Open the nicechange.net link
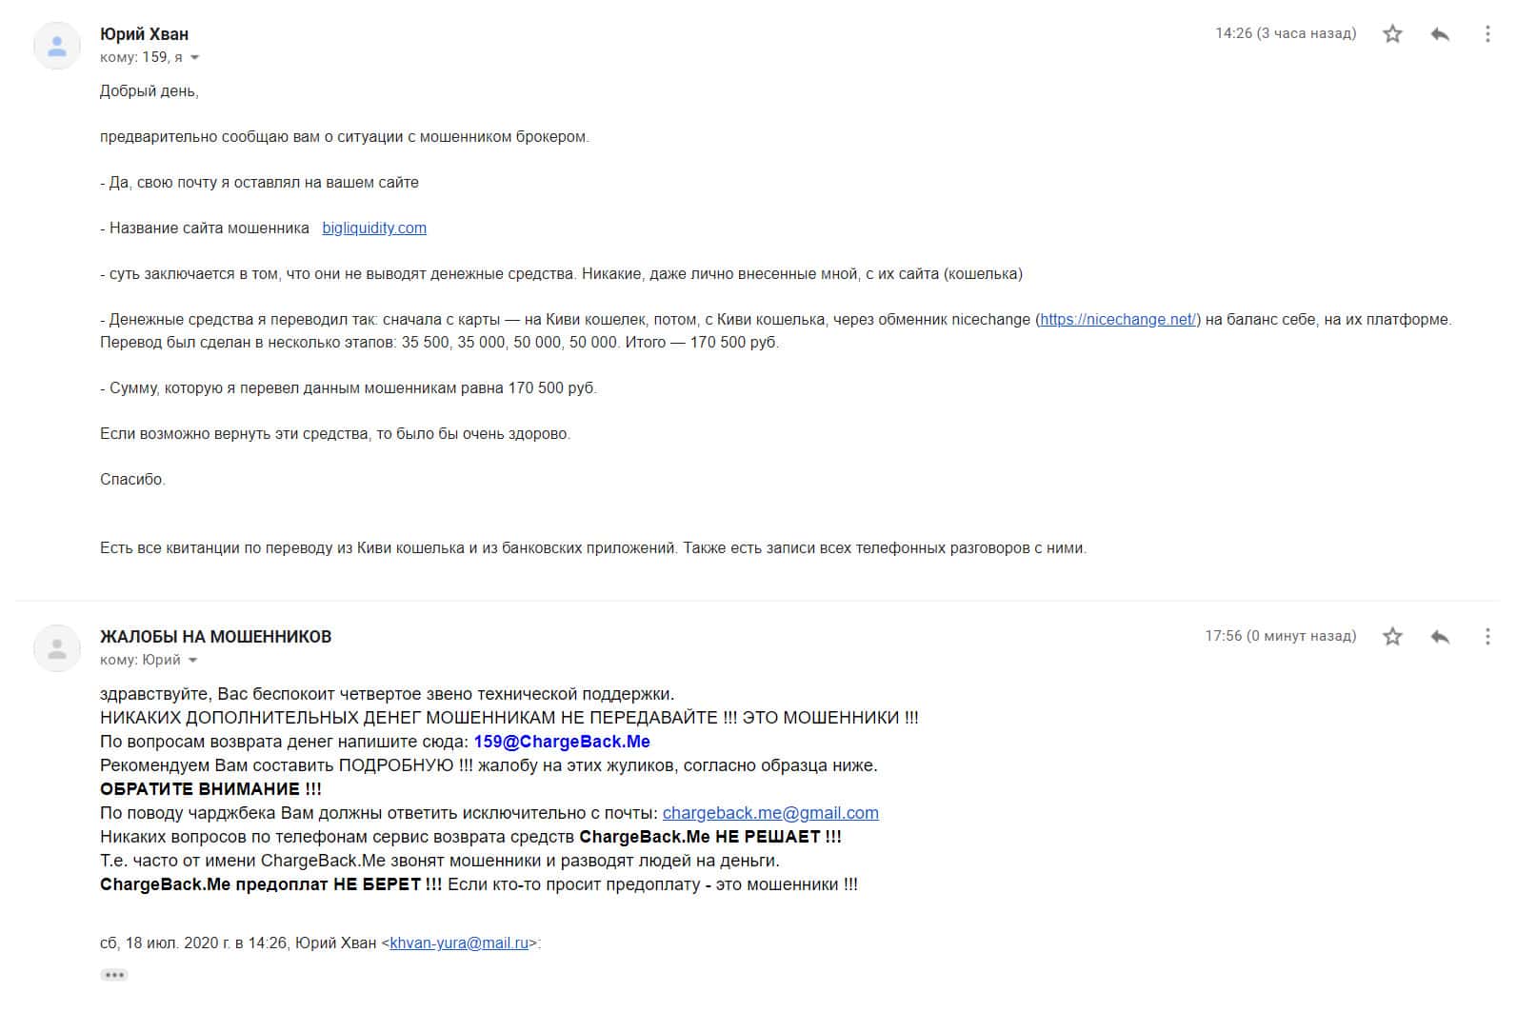Image resolution: width=1517 pixels, height=1012 pixels. click(1118, 320)
